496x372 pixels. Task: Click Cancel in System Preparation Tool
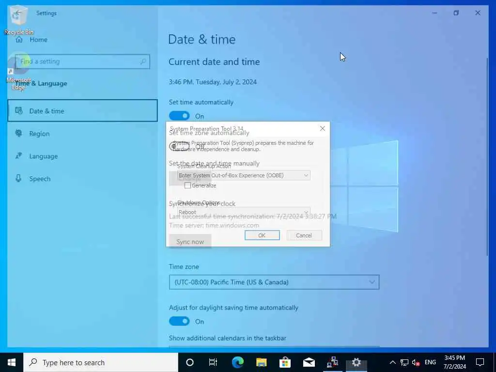(x=304, y=235)
